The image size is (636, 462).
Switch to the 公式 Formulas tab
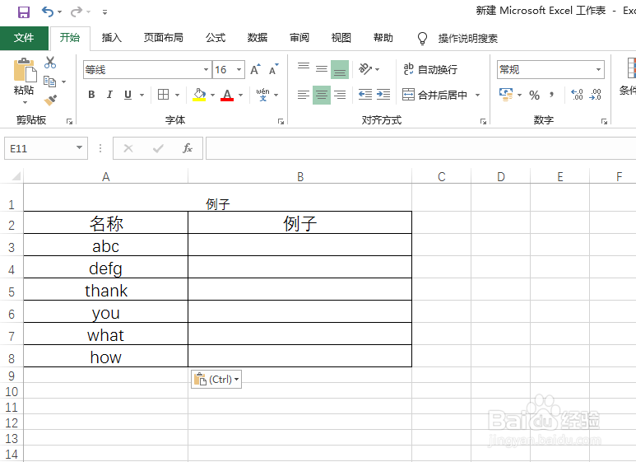tap(216, 38)
